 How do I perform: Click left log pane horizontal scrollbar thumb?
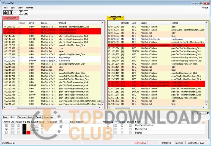click(x=36, y=107)
